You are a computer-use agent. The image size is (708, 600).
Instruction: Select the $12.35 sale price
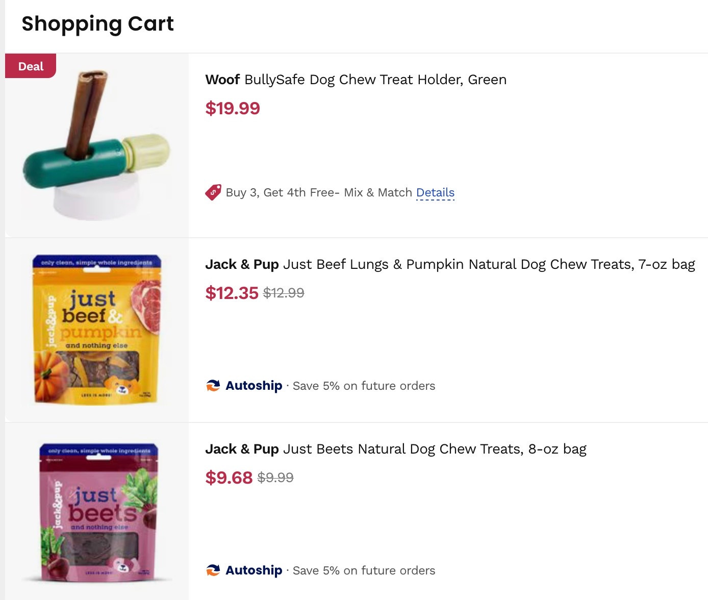coord(232,293)
